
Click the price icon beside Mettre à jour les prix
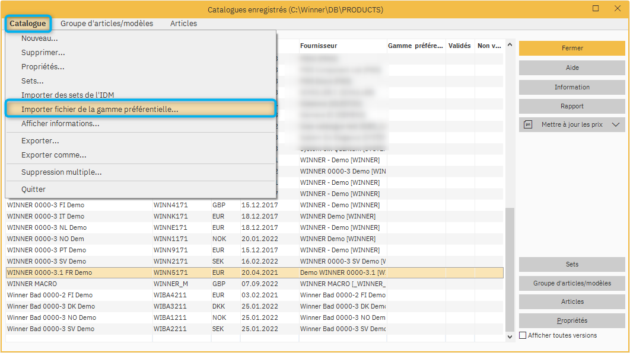(x=529, y=125)
